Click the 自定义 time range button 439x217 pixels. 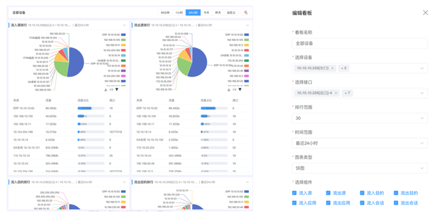pos(231,12)
